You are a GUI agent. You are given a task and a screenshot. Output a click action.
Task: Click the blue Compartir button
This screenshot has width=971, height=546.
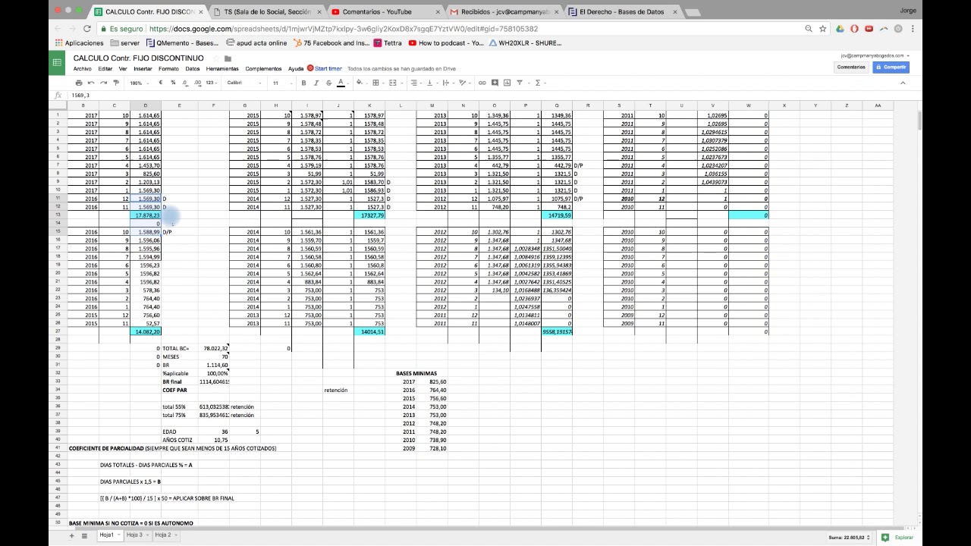coord(891,67)
